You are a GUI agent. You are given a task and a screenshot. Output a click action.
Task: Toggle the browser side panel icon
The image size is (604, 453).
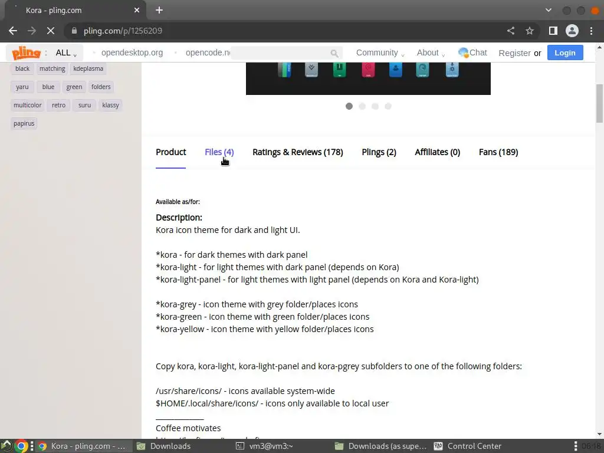tap(553, 31)
